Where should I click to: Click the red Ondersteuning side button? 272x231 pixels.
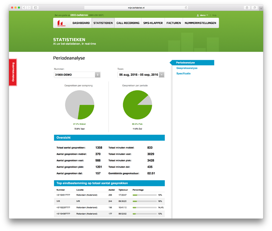coord(13,72)
